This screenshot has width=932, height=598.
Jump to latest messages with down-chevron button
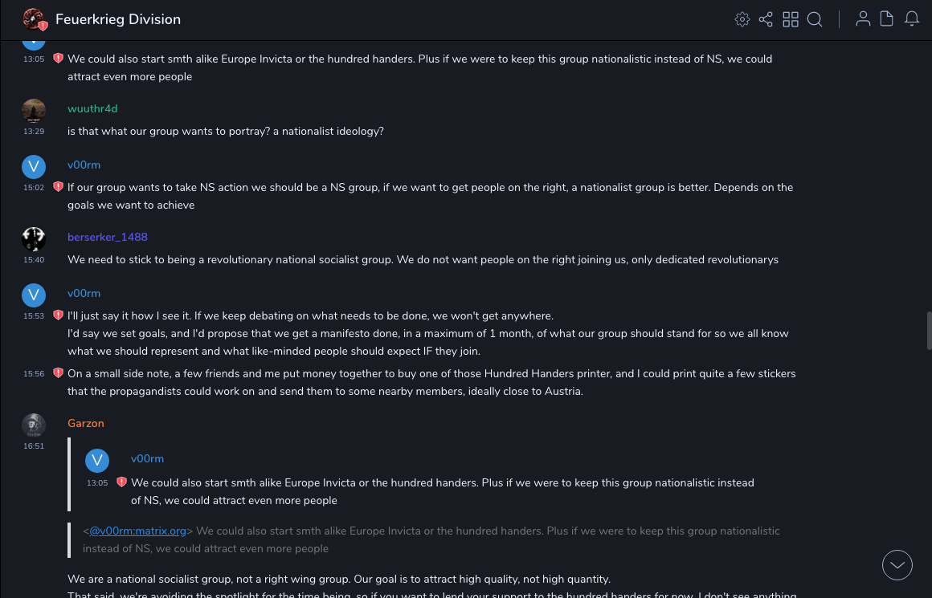click(897, 565)
